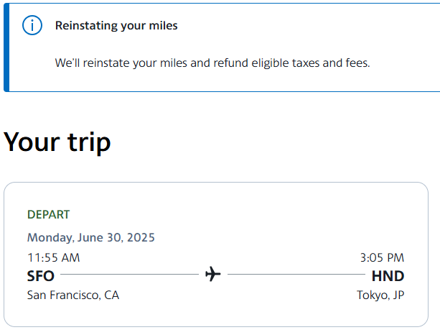Click the HND airport code
The width and height of the screenshot is (440, 335).
(x=388, y=275)
